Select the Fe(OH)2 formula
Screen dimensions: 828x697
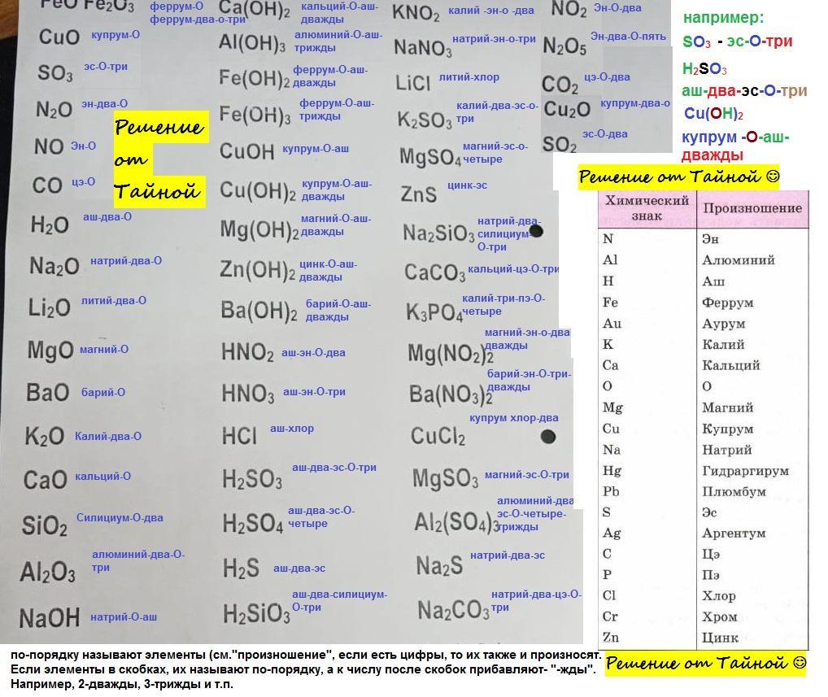(255, 78)
